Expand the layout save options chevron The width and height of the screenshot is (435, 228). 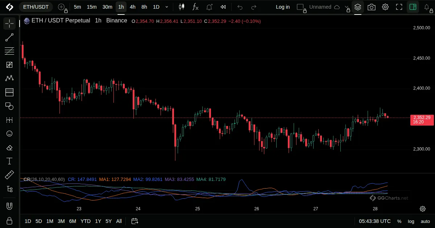coord(347,7)
